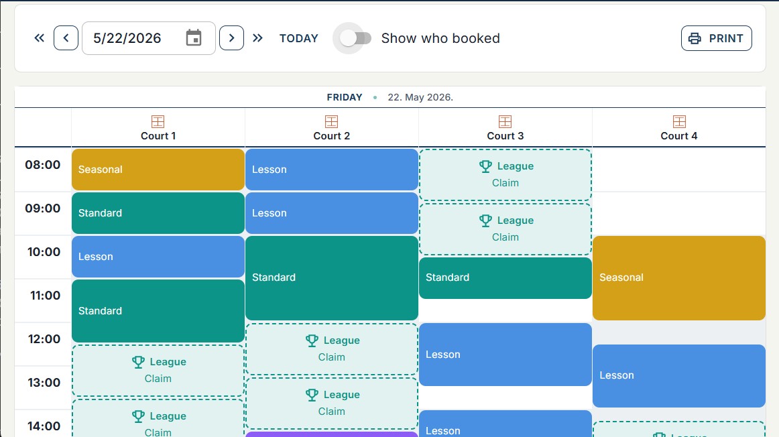Go to the previous day
Image resolution: width=779 pixels, height=437 pixels.
[x=66, y=38]
